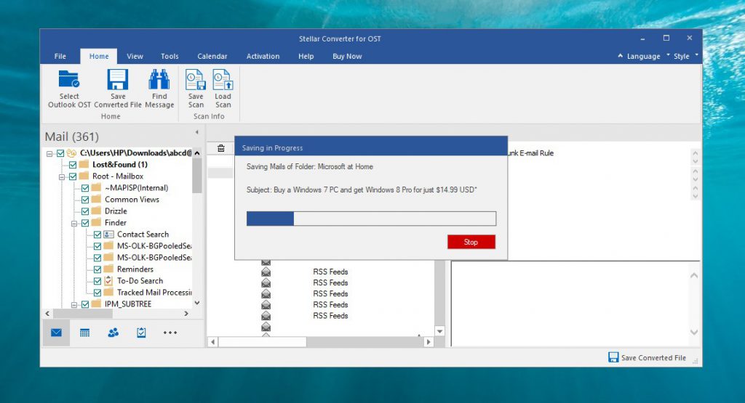Image resolution: width=745 pixels, height=403 pixels.
Task: Click Contact Search folder icon
Action: tap(109, 235)
